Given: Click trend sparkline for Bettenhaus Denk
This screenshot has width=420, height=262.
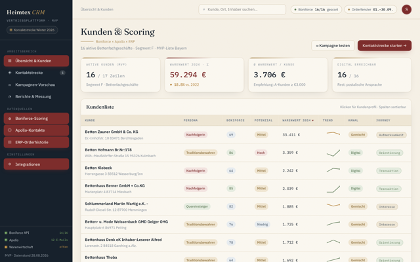Looking at the screenshot, I should [x=333, y=242].
